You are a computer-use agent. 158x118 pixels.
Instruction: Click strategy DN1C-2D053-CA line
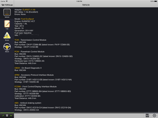click(x=27, y=110)
